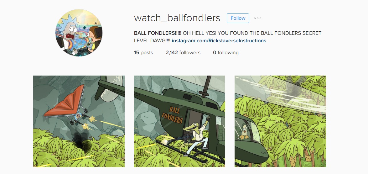Click the bold BALL FONDLERS!!!!! bio text
Image resolution: width=368 pixels, height=174 pixels.
pyautogui.click(x=158, y=33)
